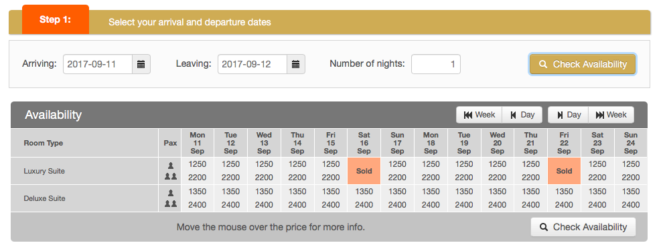
Task: Select Luxury Suite single price for Mon 11 Sep
Action: 197,164
